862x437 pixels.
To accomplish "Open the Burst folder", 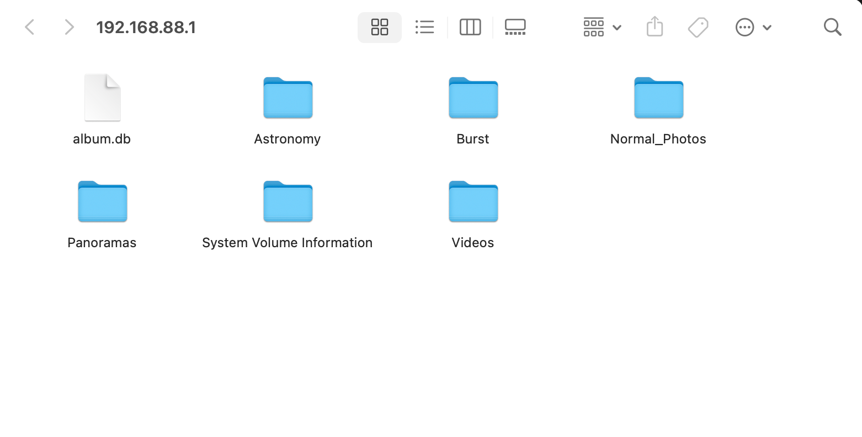I will [x=472, y=98].
